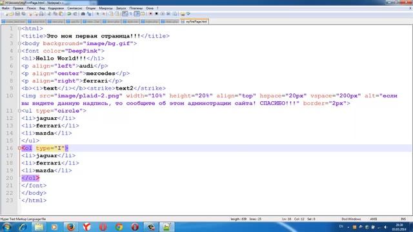Open the Опции menu
The width and height of the screenshot is (413, 232).
tap(90, 8)
